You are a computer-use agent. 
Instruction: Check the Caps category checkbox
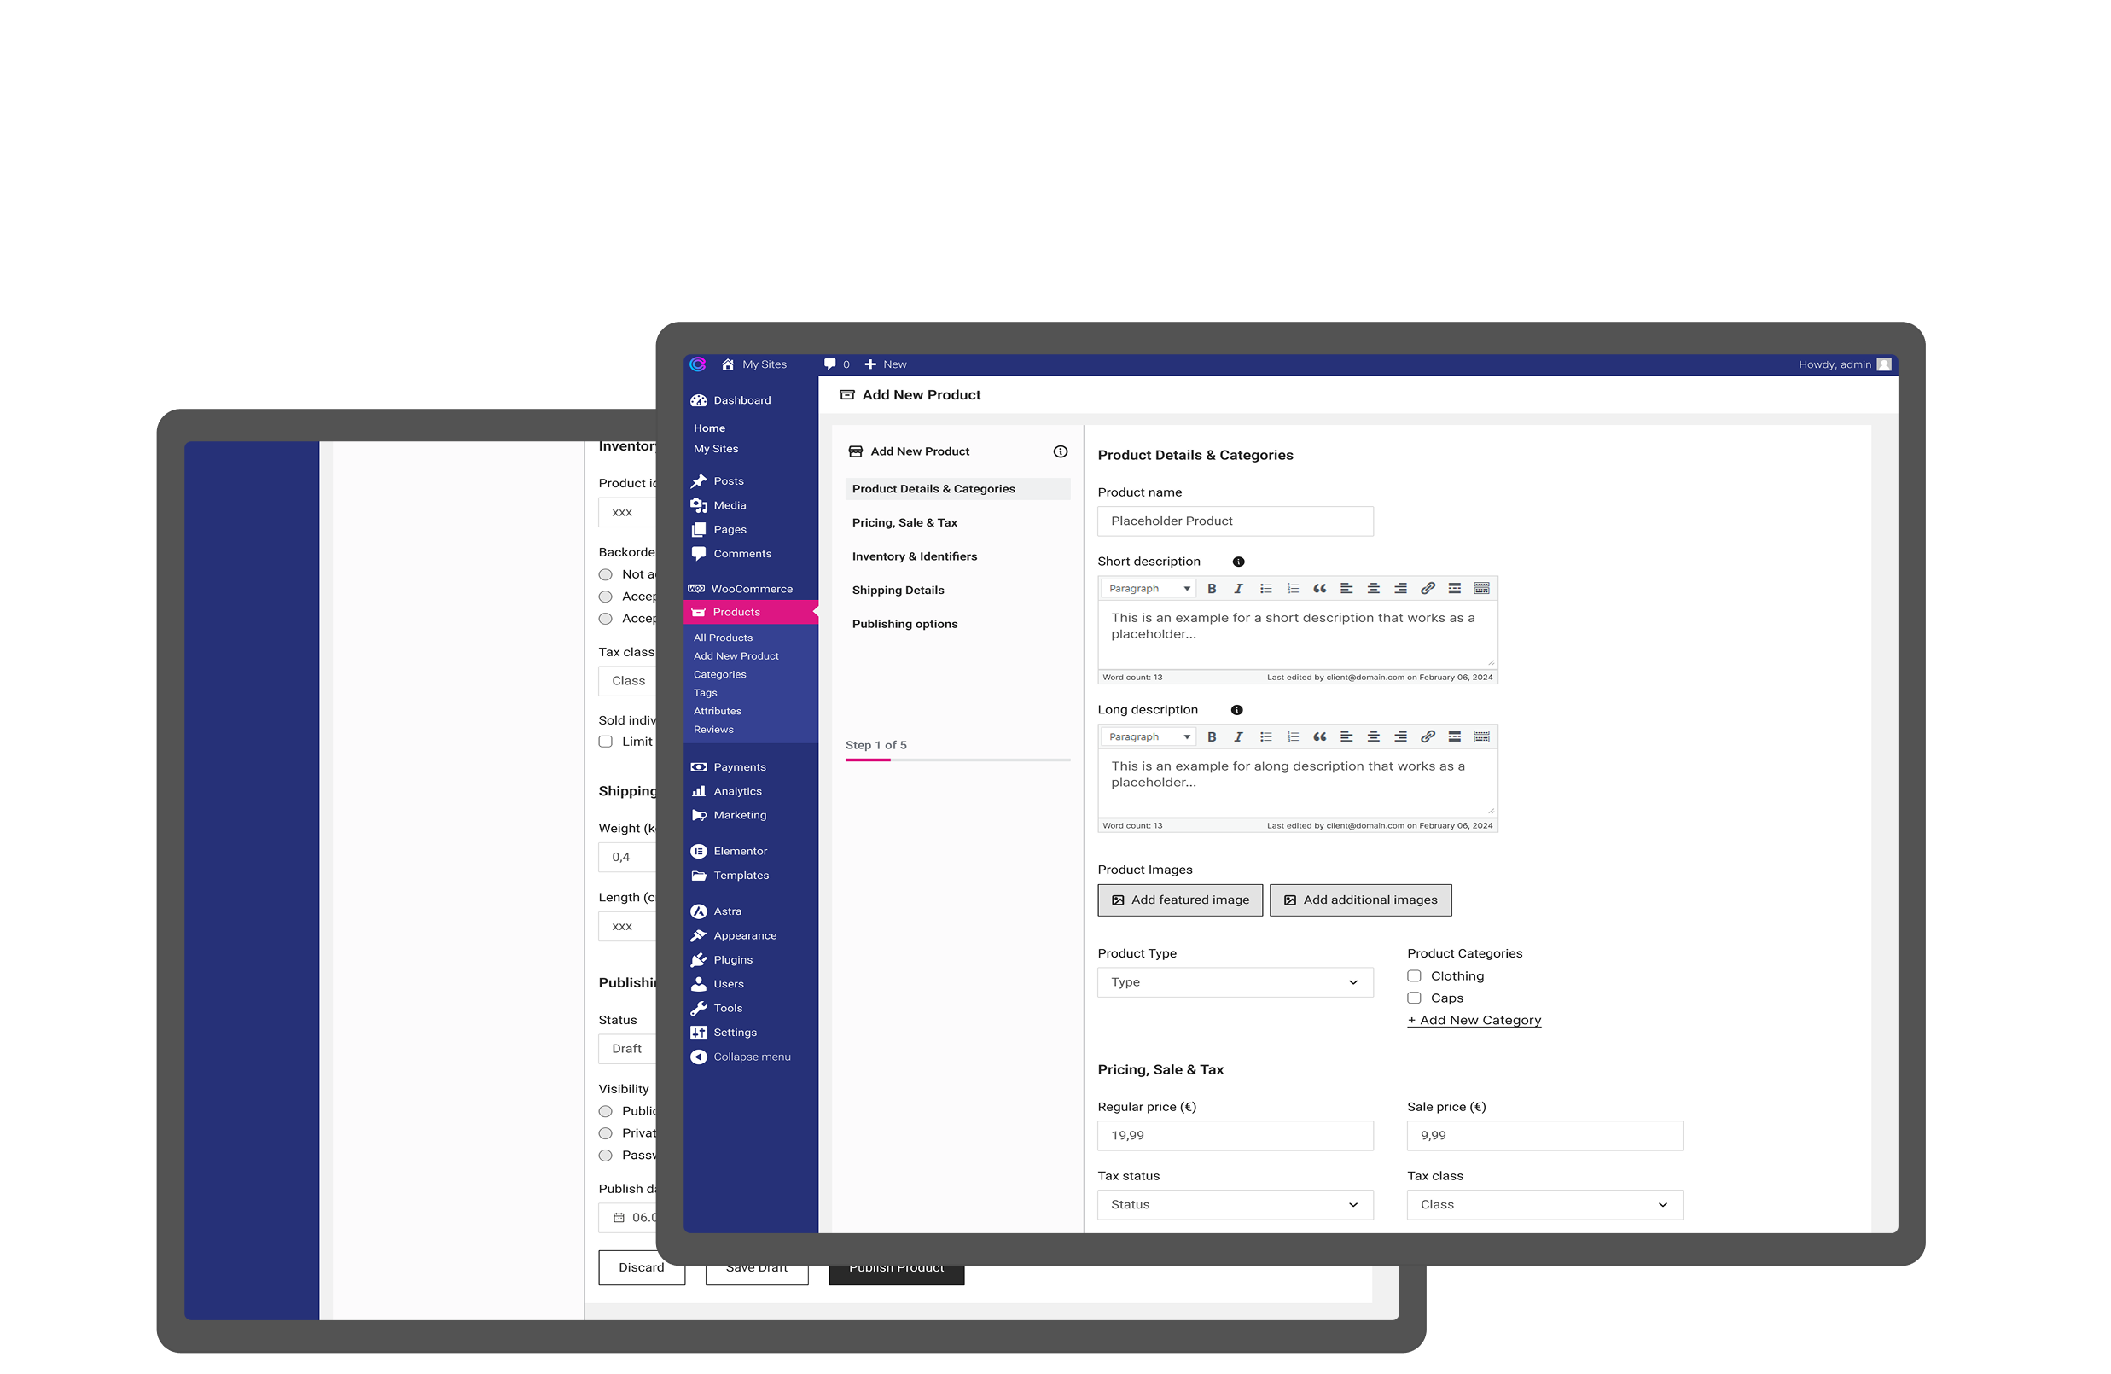point(1414,998)
